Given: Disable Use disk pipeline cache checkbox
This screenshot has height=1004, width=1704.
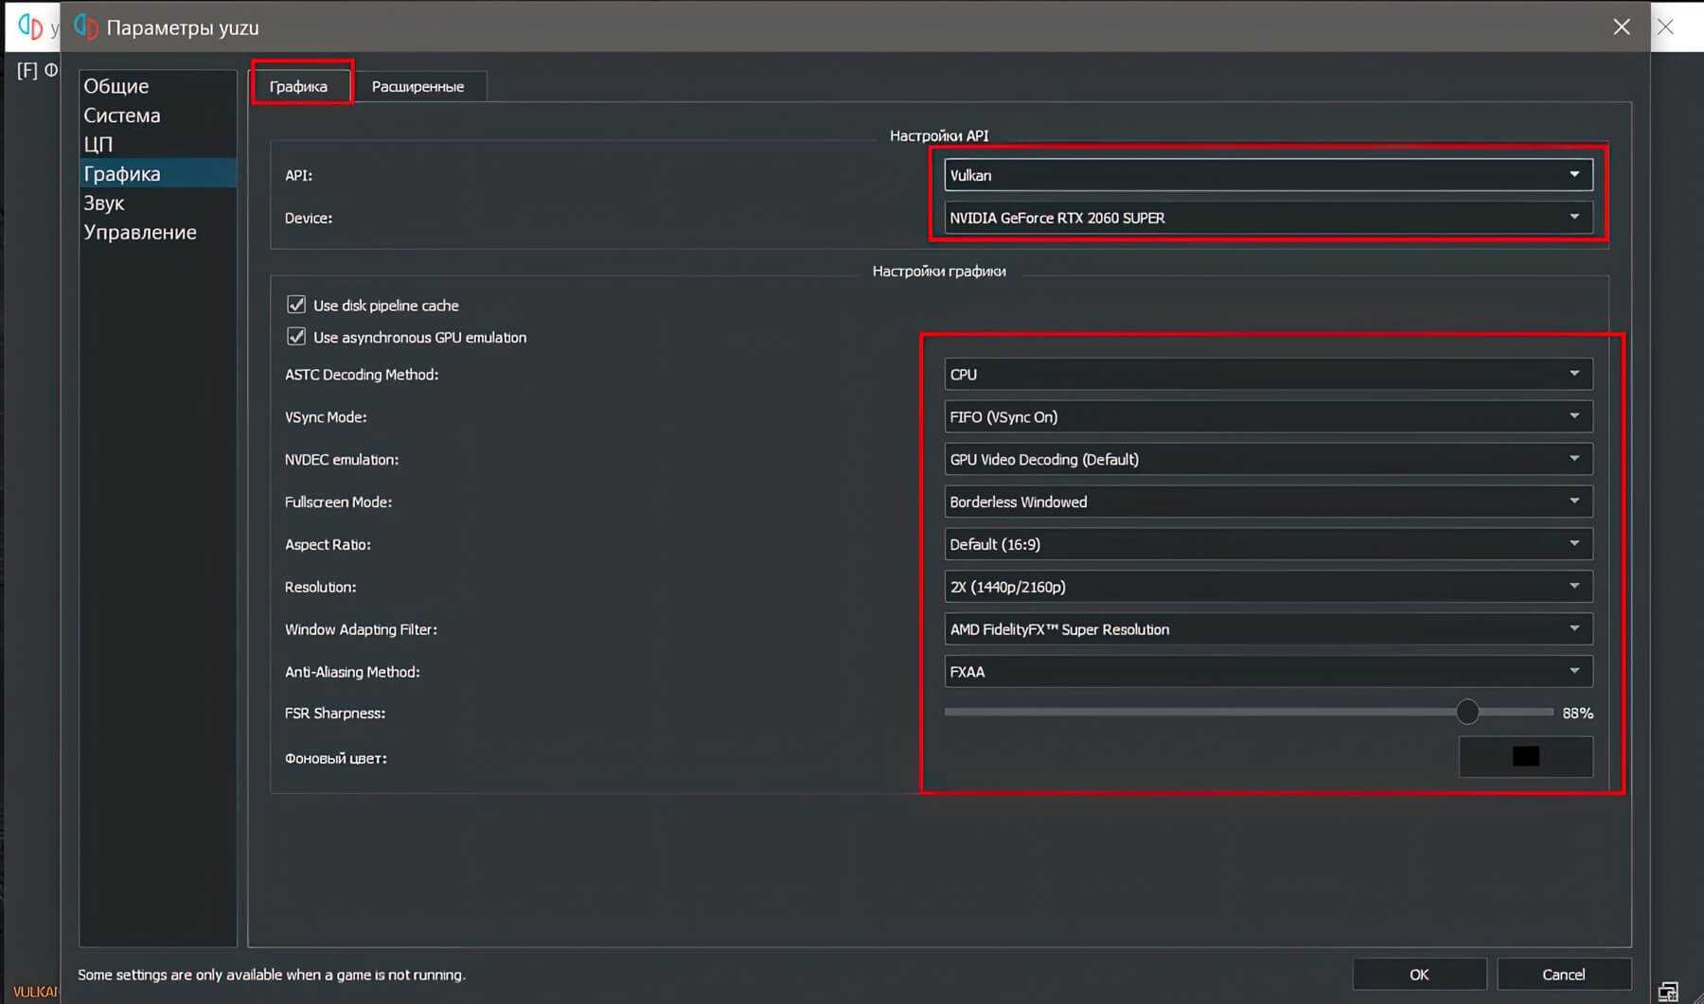Looking at the screenshot, I should click(x=296, y=305).
